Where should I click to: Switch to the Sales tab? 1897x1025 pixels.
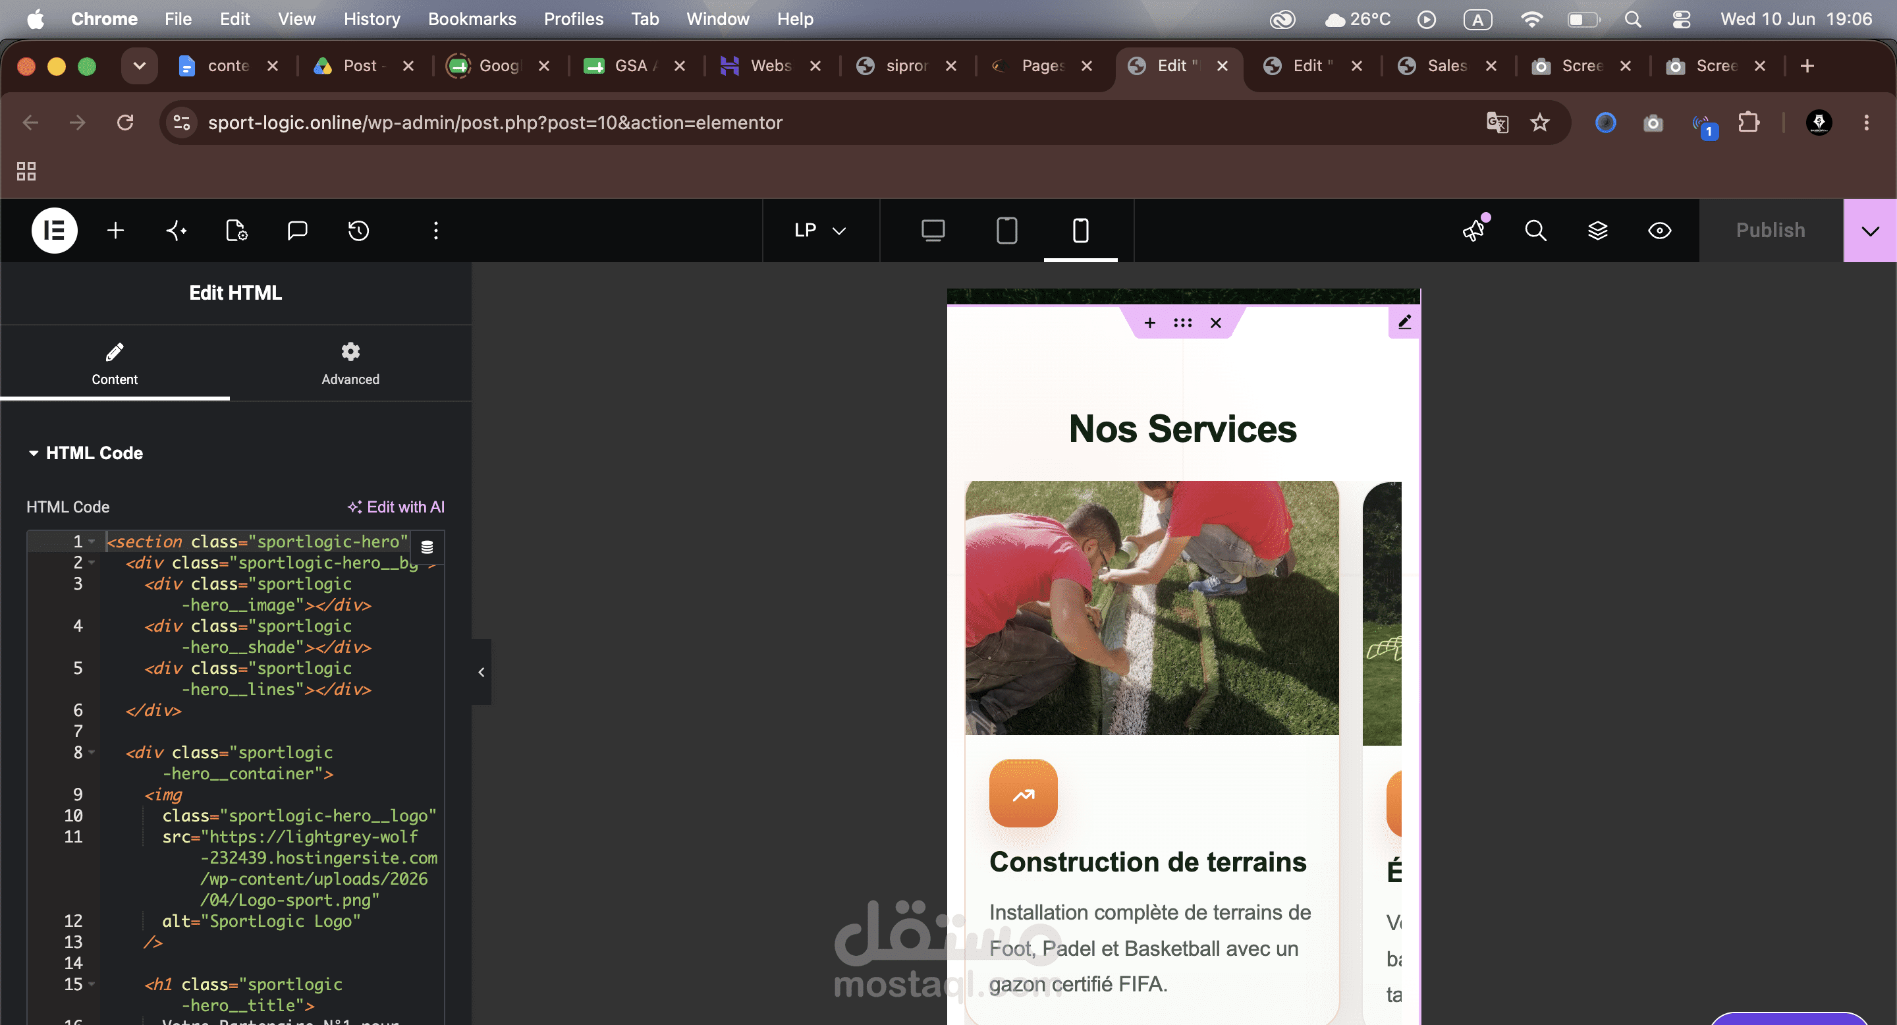coord(1447,65)
